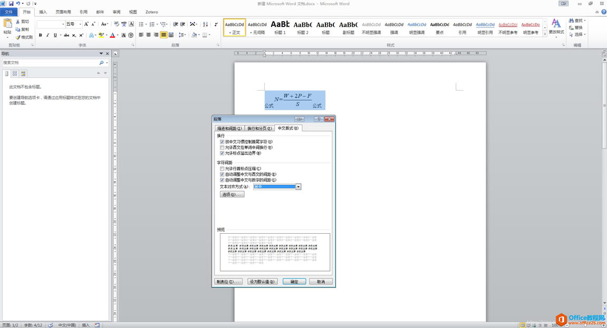Open the 插入 ribbon tab

click(x=43, y=12)
